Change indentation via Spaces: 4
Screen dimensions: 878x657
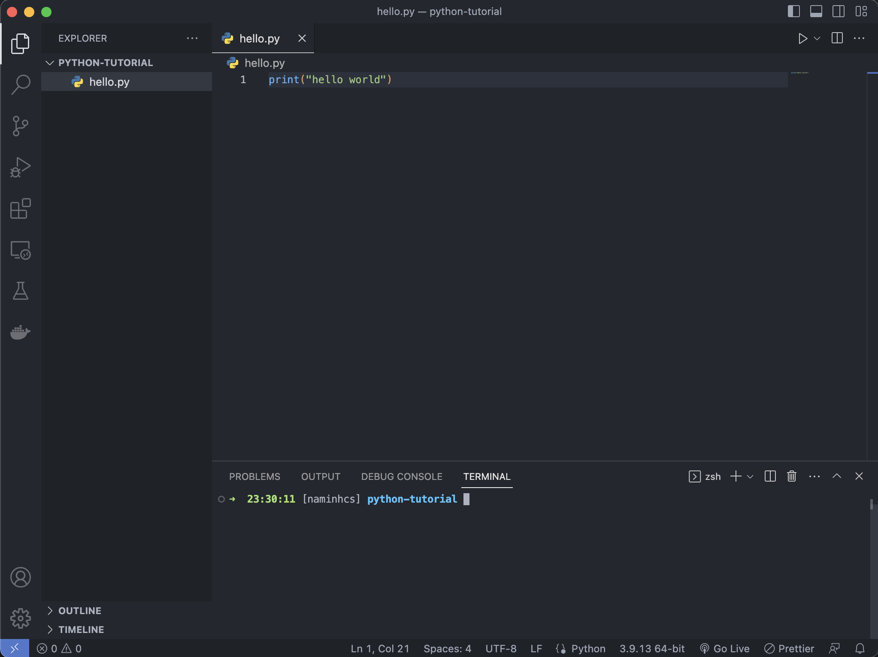(x=447, y=648)
